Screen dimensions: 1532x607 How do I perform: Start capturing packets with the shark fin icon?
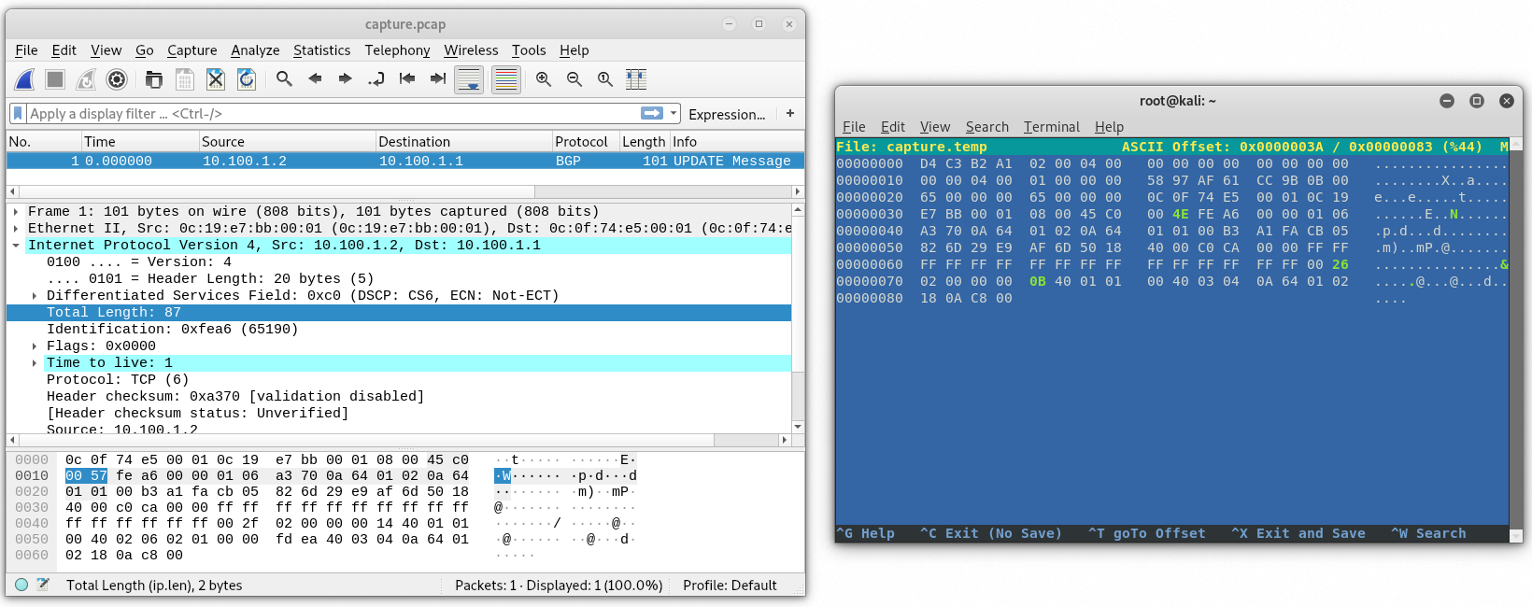[x=25, y=79]
